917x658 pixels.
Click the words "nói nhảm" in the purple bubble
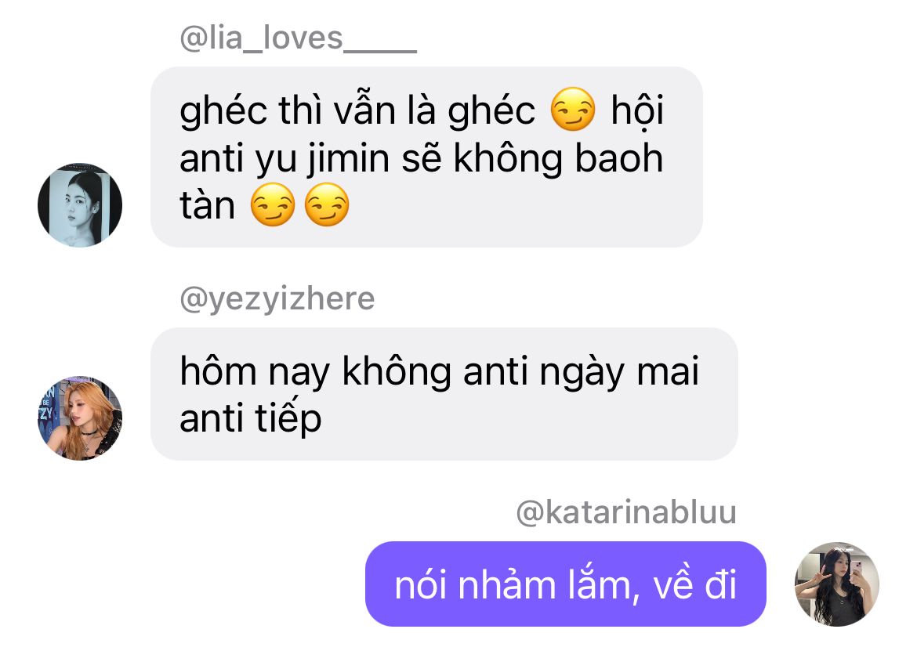click(x=475, y=585)
